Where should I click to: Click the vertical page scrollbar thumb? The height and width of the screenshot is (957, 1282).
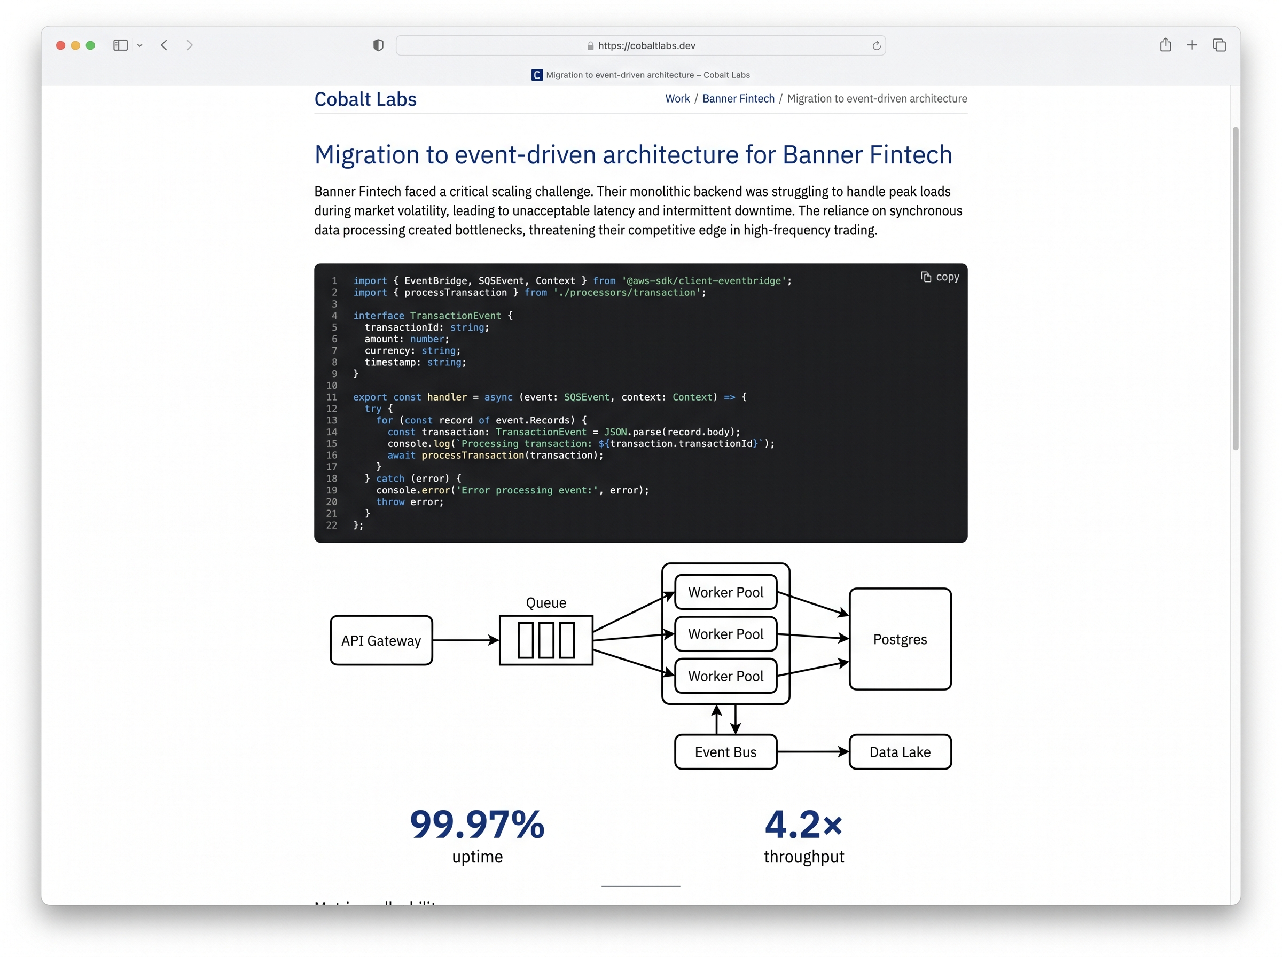pyautogui.click(x=1235, y=288)
